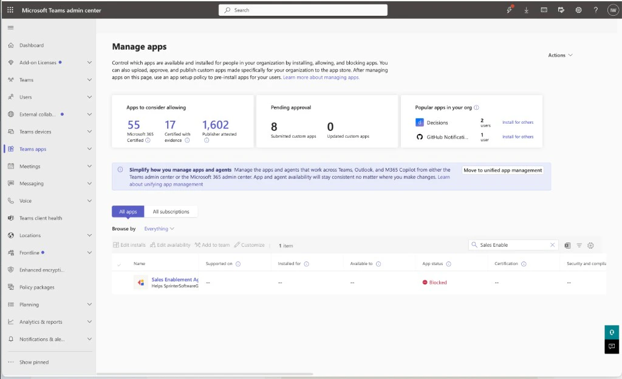This screenshot has height=379, width=622.
Task: Click the Analytics & reports chart icon
Action: 11,322
